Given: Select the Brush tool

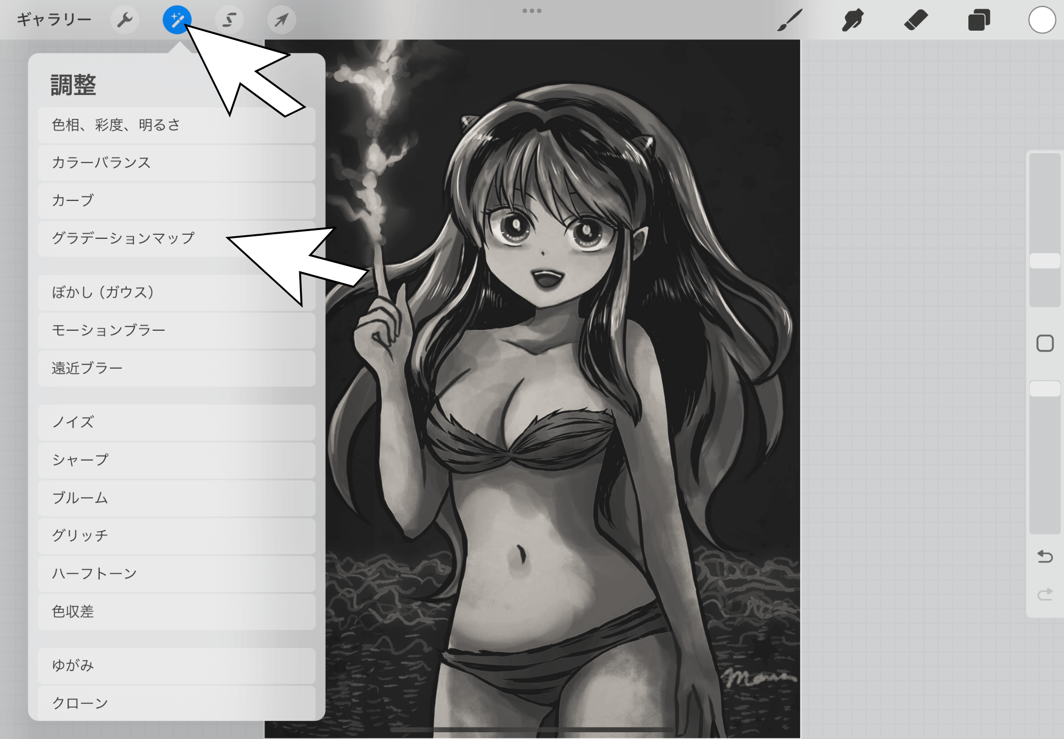Looking at the screenshot, I should 790,20.
